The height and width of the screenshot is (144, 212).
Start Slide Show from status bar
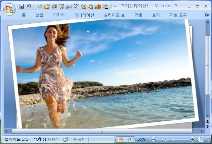tap(132, 139)
